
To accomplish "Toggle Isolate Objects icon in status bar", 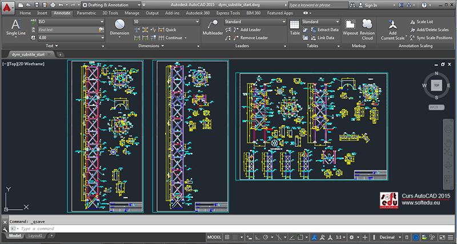I will tap(432, 237).
